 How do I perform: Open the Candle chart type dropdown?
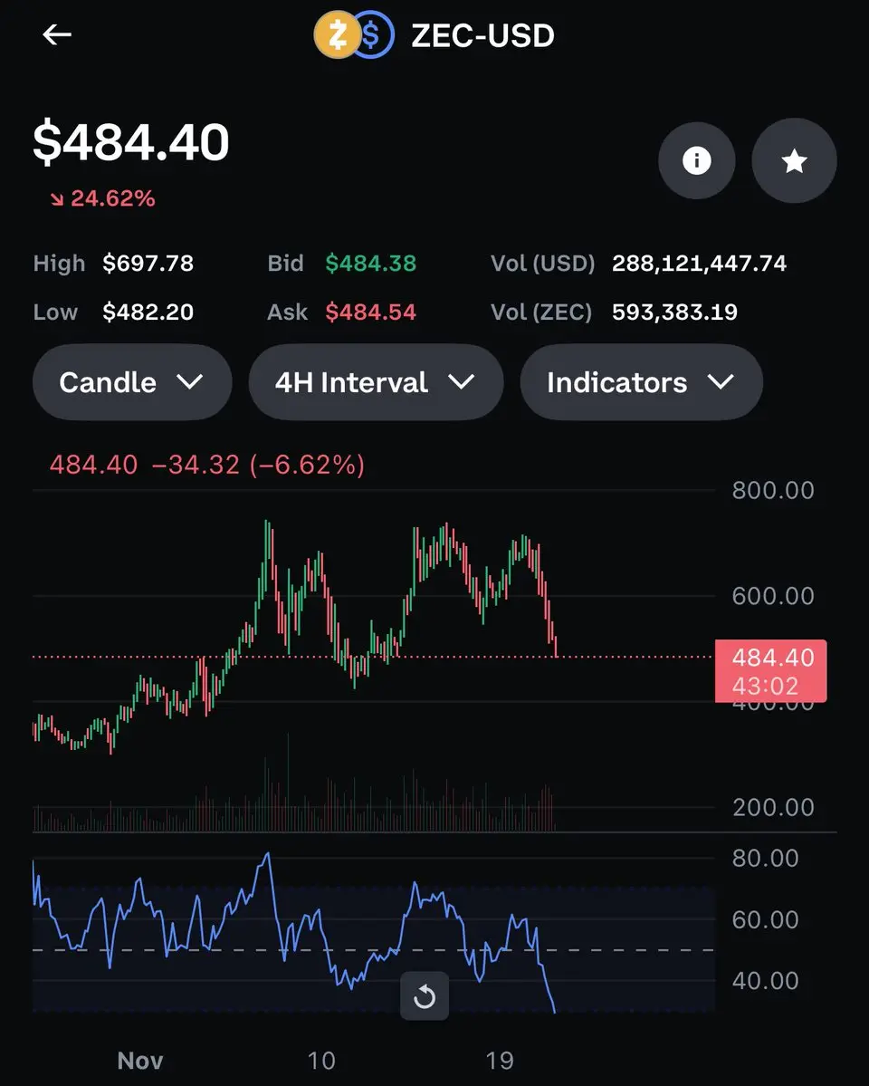[x=132, y=382]
